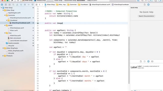Open the Source Control navigator tab
Screen dimensions: 163x91
(x=6, y=5)
